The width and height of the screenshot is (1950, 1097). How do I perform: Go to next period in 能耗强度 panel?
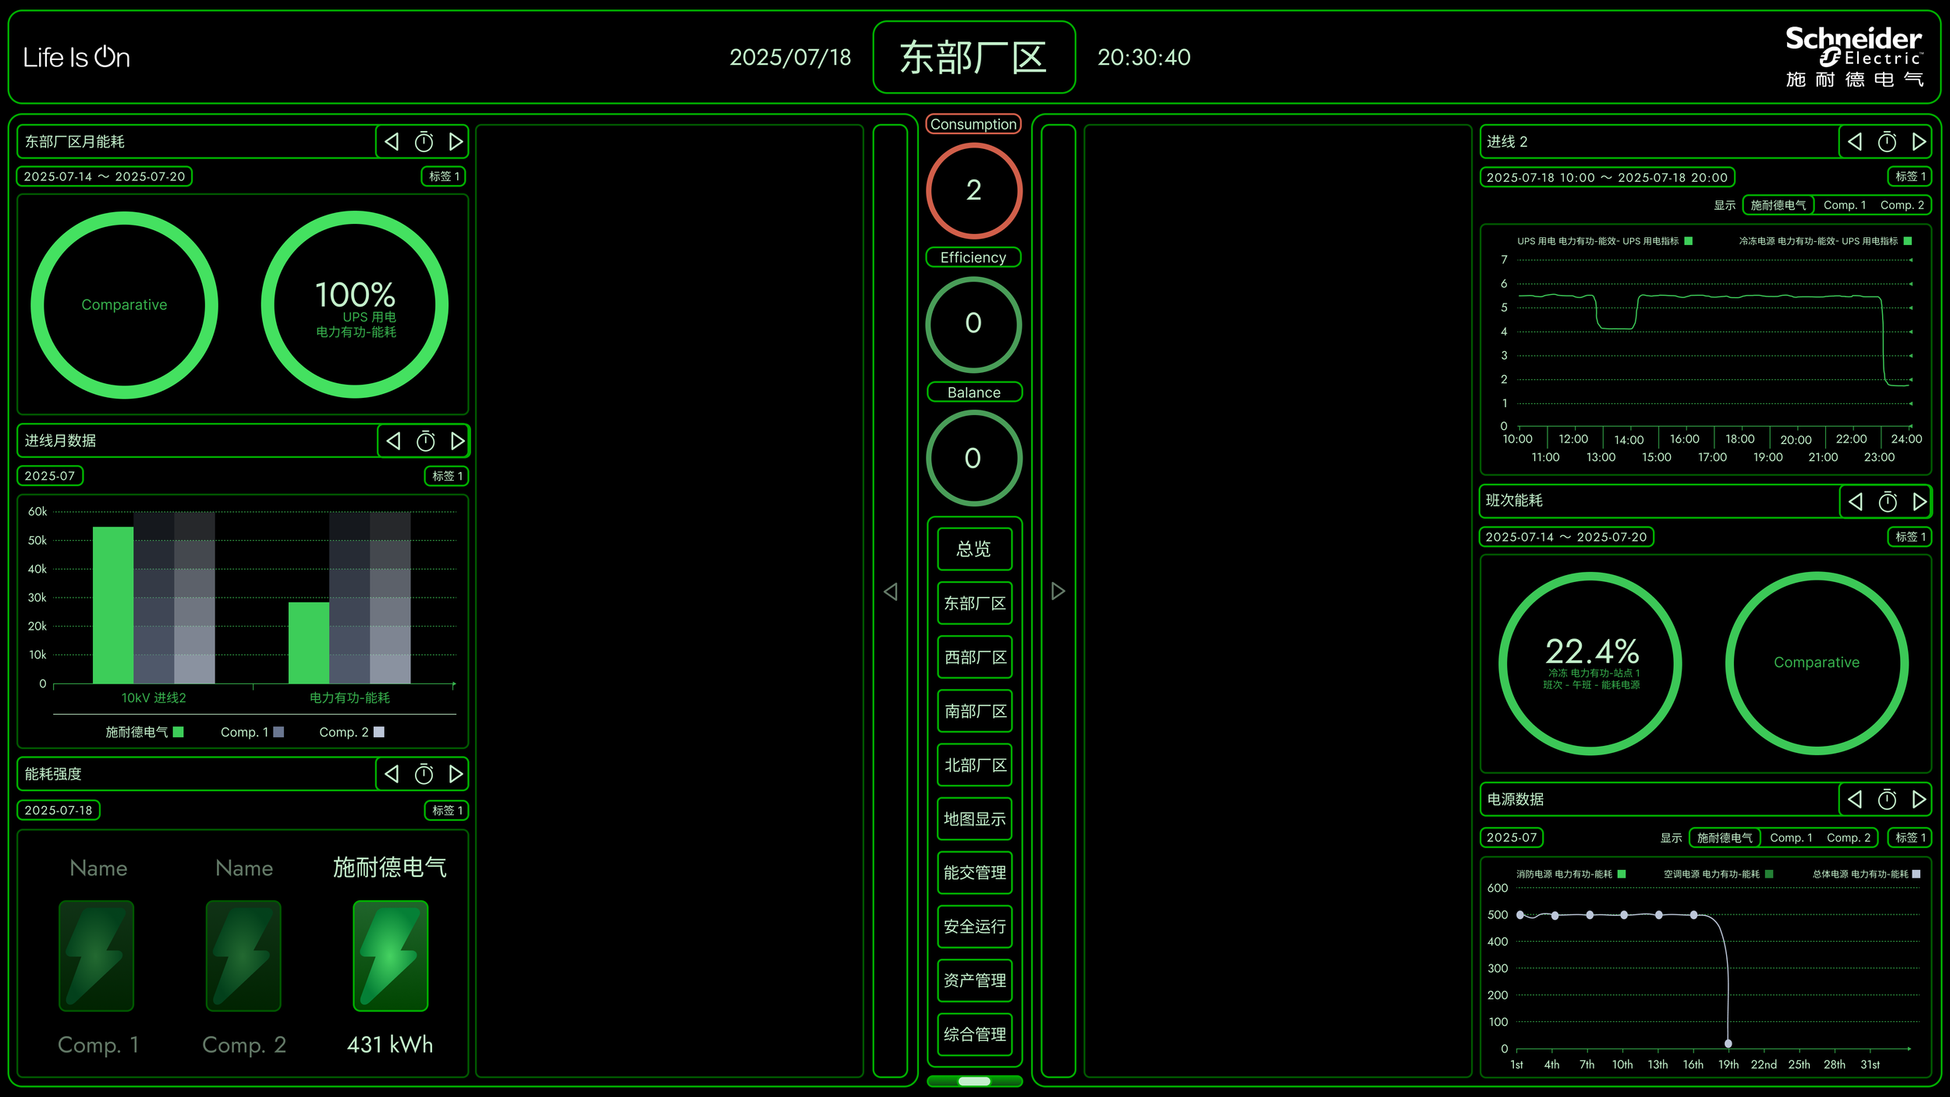click(x=456, y=774)
